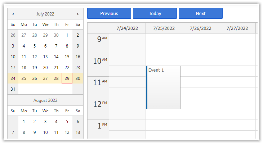Click the 9 AM time slot on 7/26/2022
263x144 pixels.
pyautogui.click(x=200, y=39)
